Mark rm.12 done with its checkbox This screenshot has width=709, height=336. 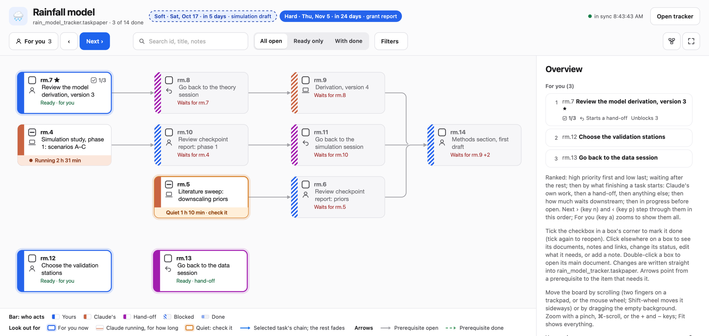[x=32, y=258]
